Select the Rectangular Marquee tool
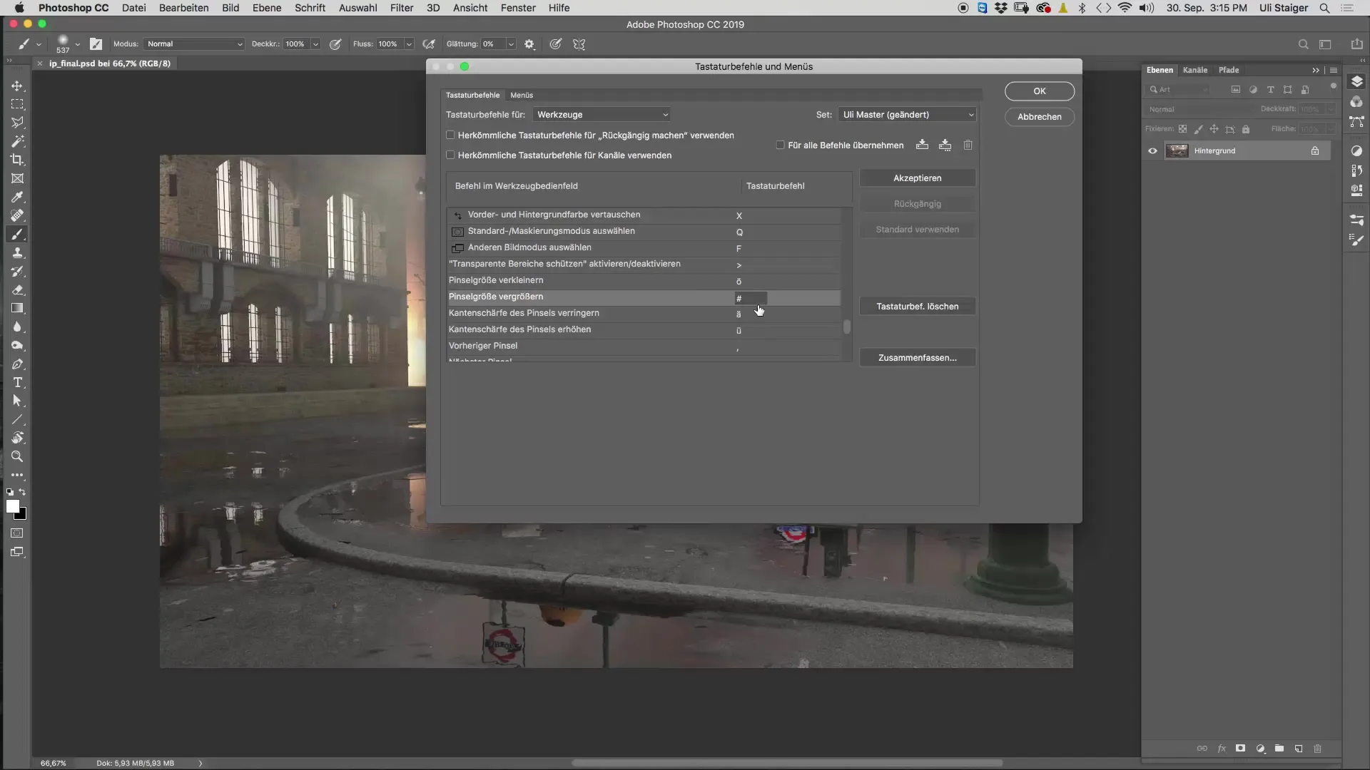1370x770 pixels. point(17,104)
